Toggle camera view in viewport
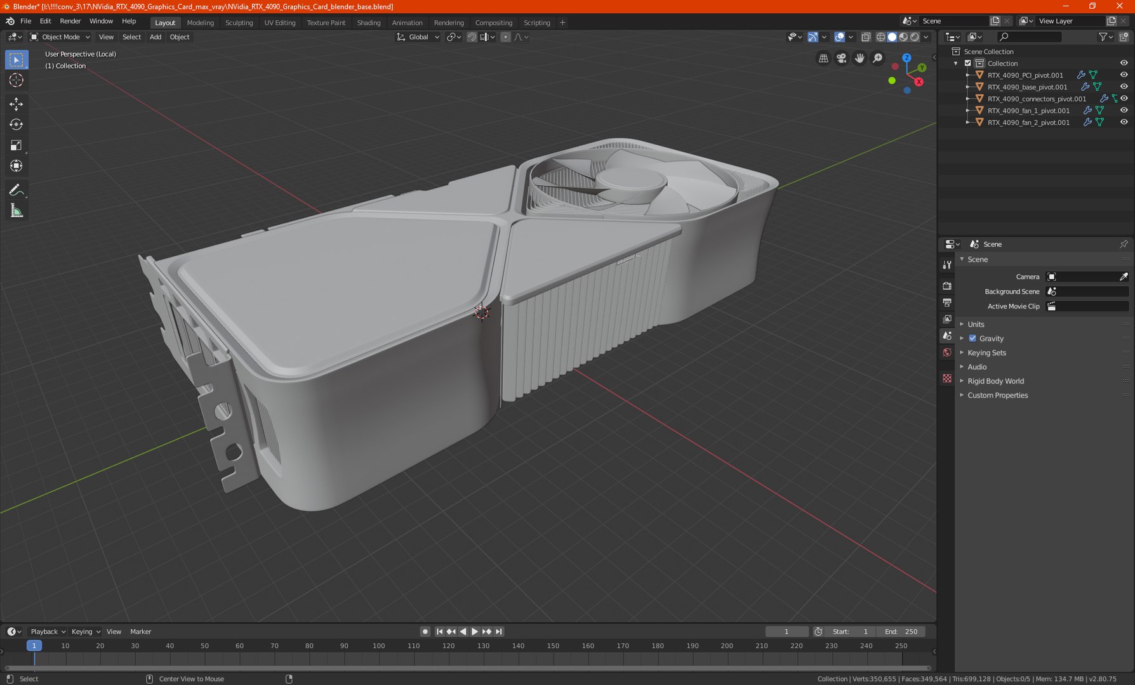The height and width of the screenshot is (685, 1135). [841, 58]
